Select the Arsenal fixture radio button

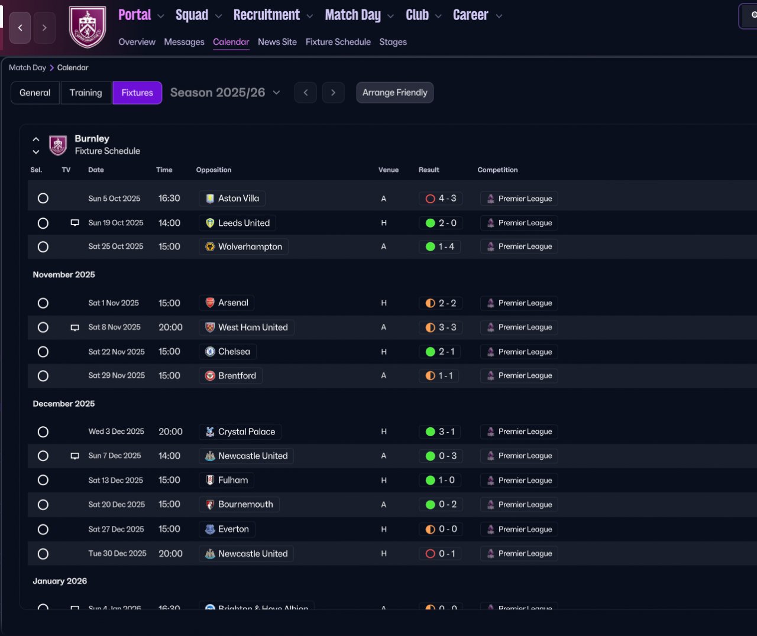point(43,303)
